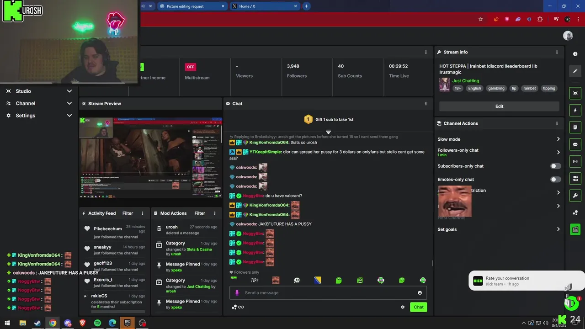Viewport: 585px width, 329px height.
Task: Click the chat scrollbar
Action: 432,263
